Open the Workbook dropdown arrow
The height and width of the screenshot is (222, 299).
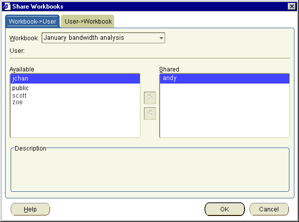point(161,38)
